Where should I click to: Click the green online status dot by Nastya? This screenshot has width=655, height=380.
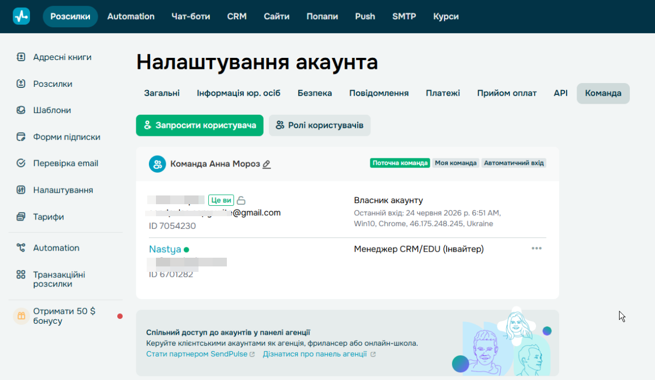(x=187, y=250)
